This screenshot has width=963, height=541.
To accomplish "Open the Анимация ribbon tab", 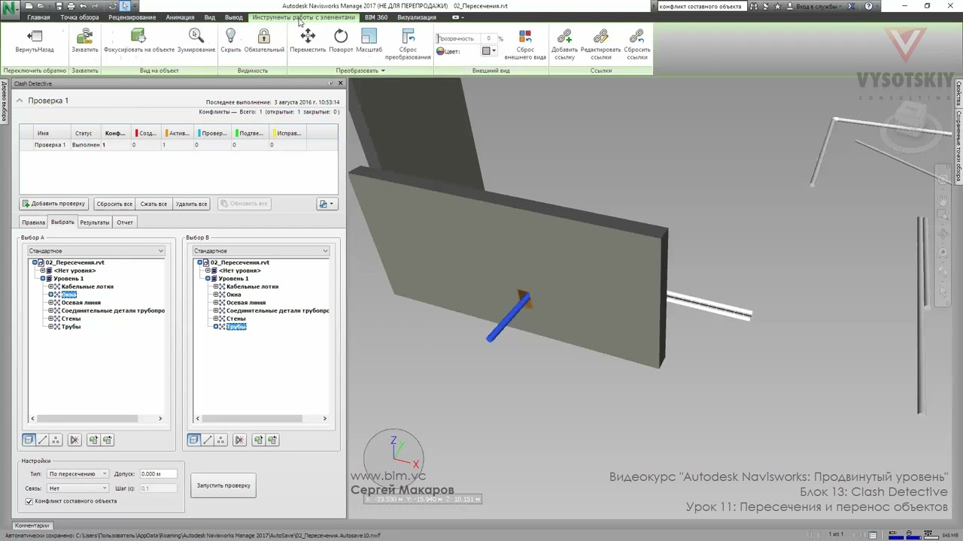I will point(180,17).
